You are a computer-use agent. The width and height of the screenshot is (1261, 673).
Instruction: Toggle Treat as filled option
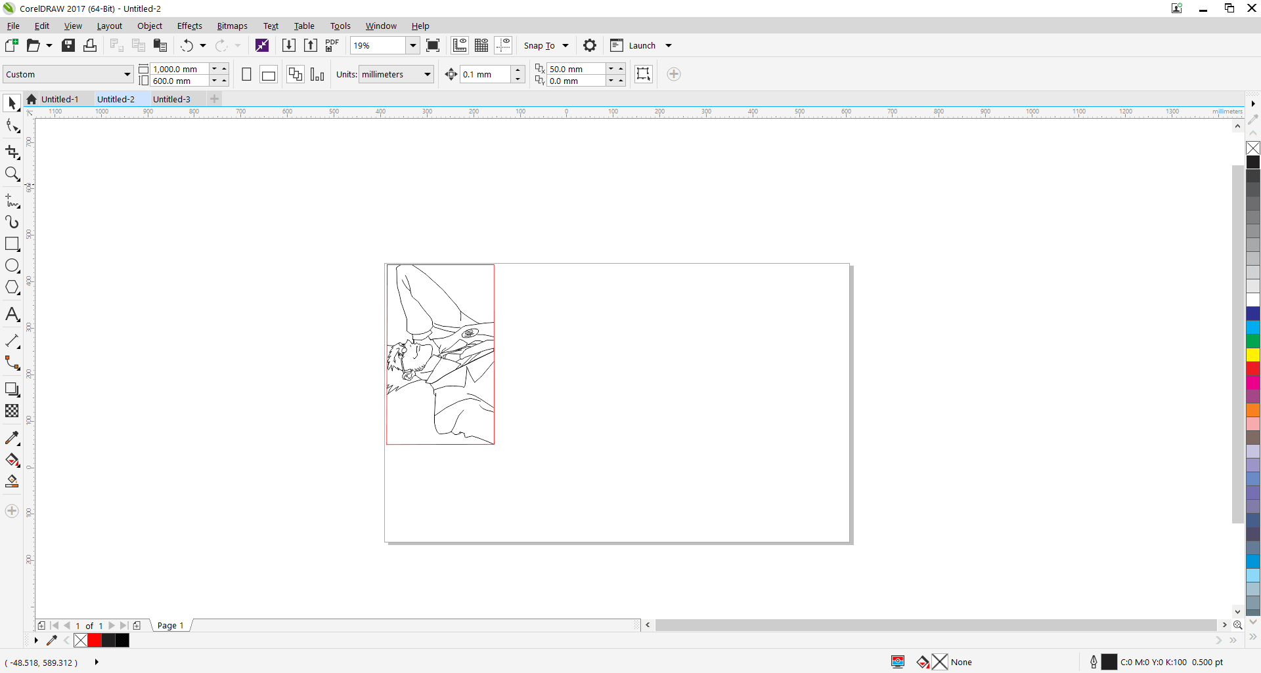pos(644,74)
